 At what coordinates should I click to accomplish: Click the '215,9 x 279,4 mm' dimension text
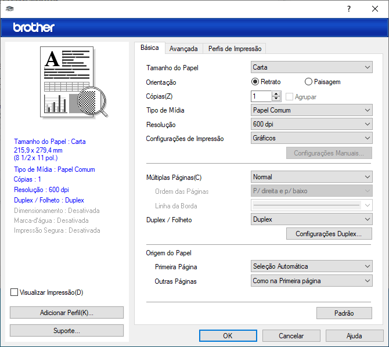pos(38,150)
